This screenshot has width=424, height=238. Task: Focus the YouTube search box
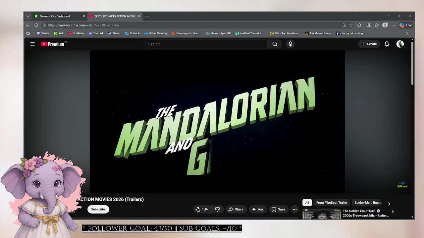206,44
